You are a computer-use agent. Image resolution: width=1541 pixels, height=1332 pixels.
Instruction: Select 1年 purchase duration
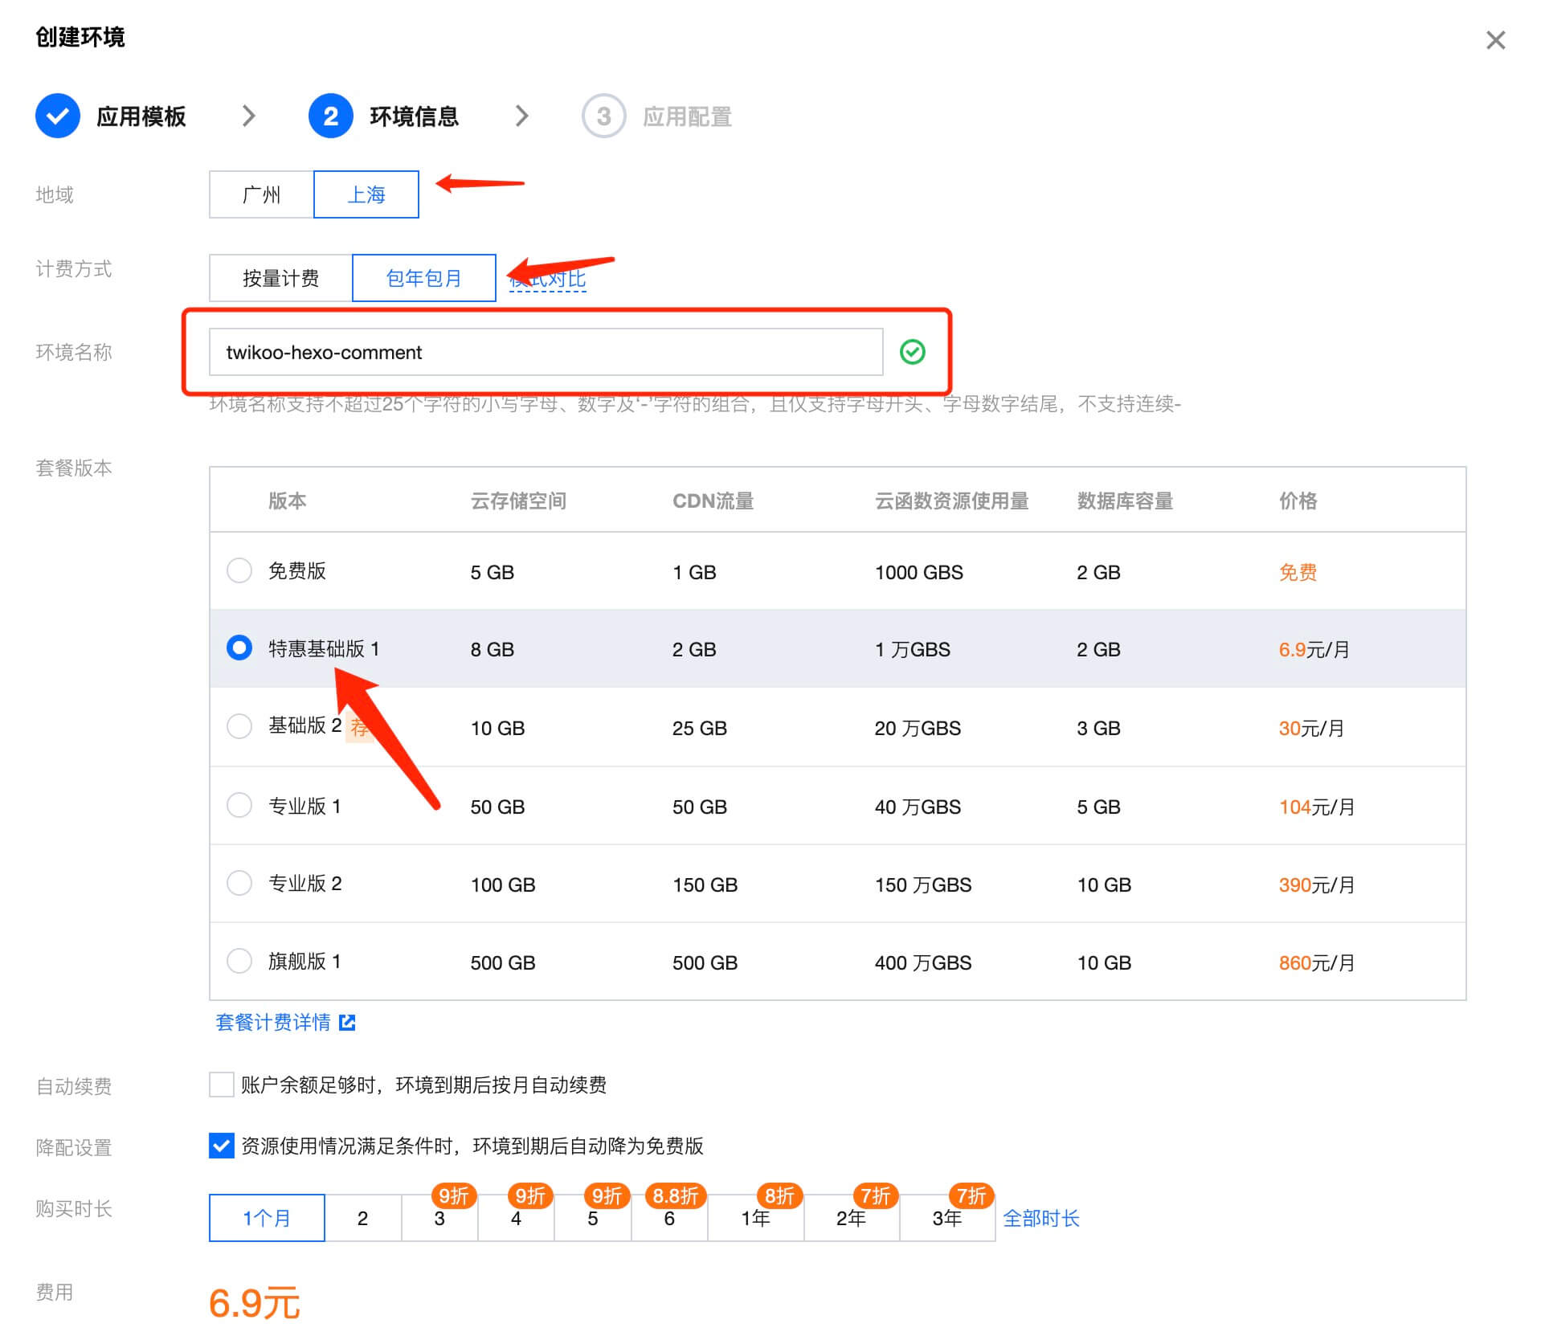(x=755, y=1218)
